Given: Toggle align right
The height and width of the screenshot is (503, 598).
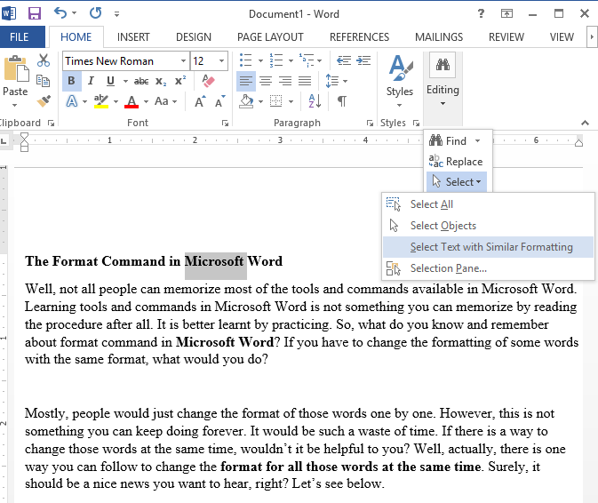Looking at the screenshot, I should coord(285,81).
